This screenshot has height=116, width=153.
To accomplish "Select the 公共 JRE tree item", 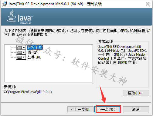I will pyautogui.click(x=34, y=57).
